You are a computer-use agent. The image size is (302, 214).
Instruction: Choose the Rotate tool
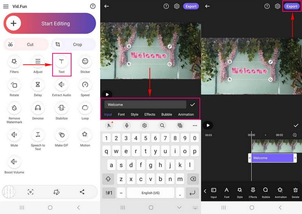[14, 88]
